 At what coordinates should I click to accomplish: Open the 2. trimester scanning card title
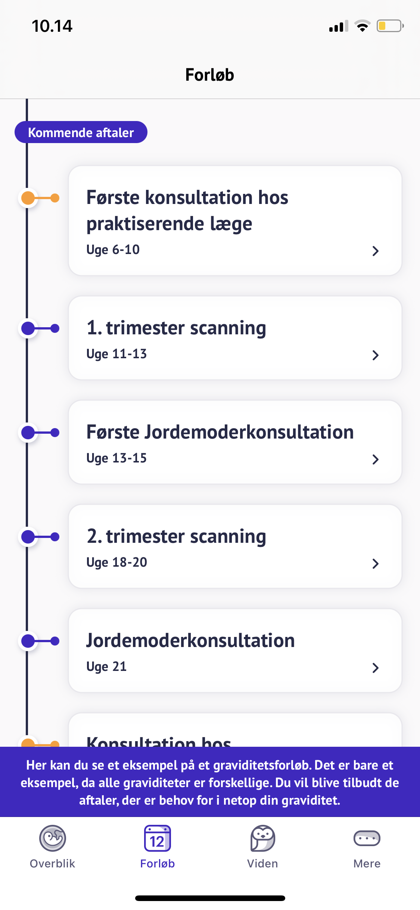pos(176,536)
